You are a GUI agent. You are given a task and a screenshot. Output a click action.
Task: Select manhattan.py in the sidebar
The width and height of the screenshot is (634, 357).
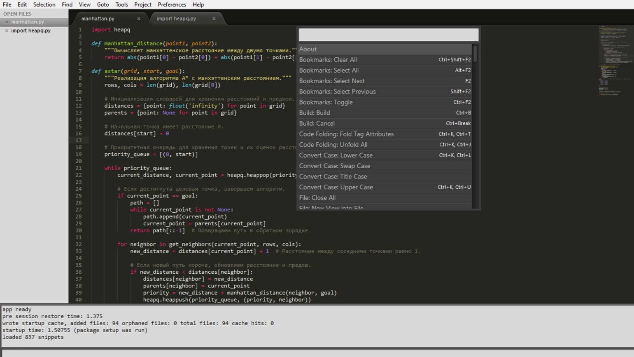[28, 22]
